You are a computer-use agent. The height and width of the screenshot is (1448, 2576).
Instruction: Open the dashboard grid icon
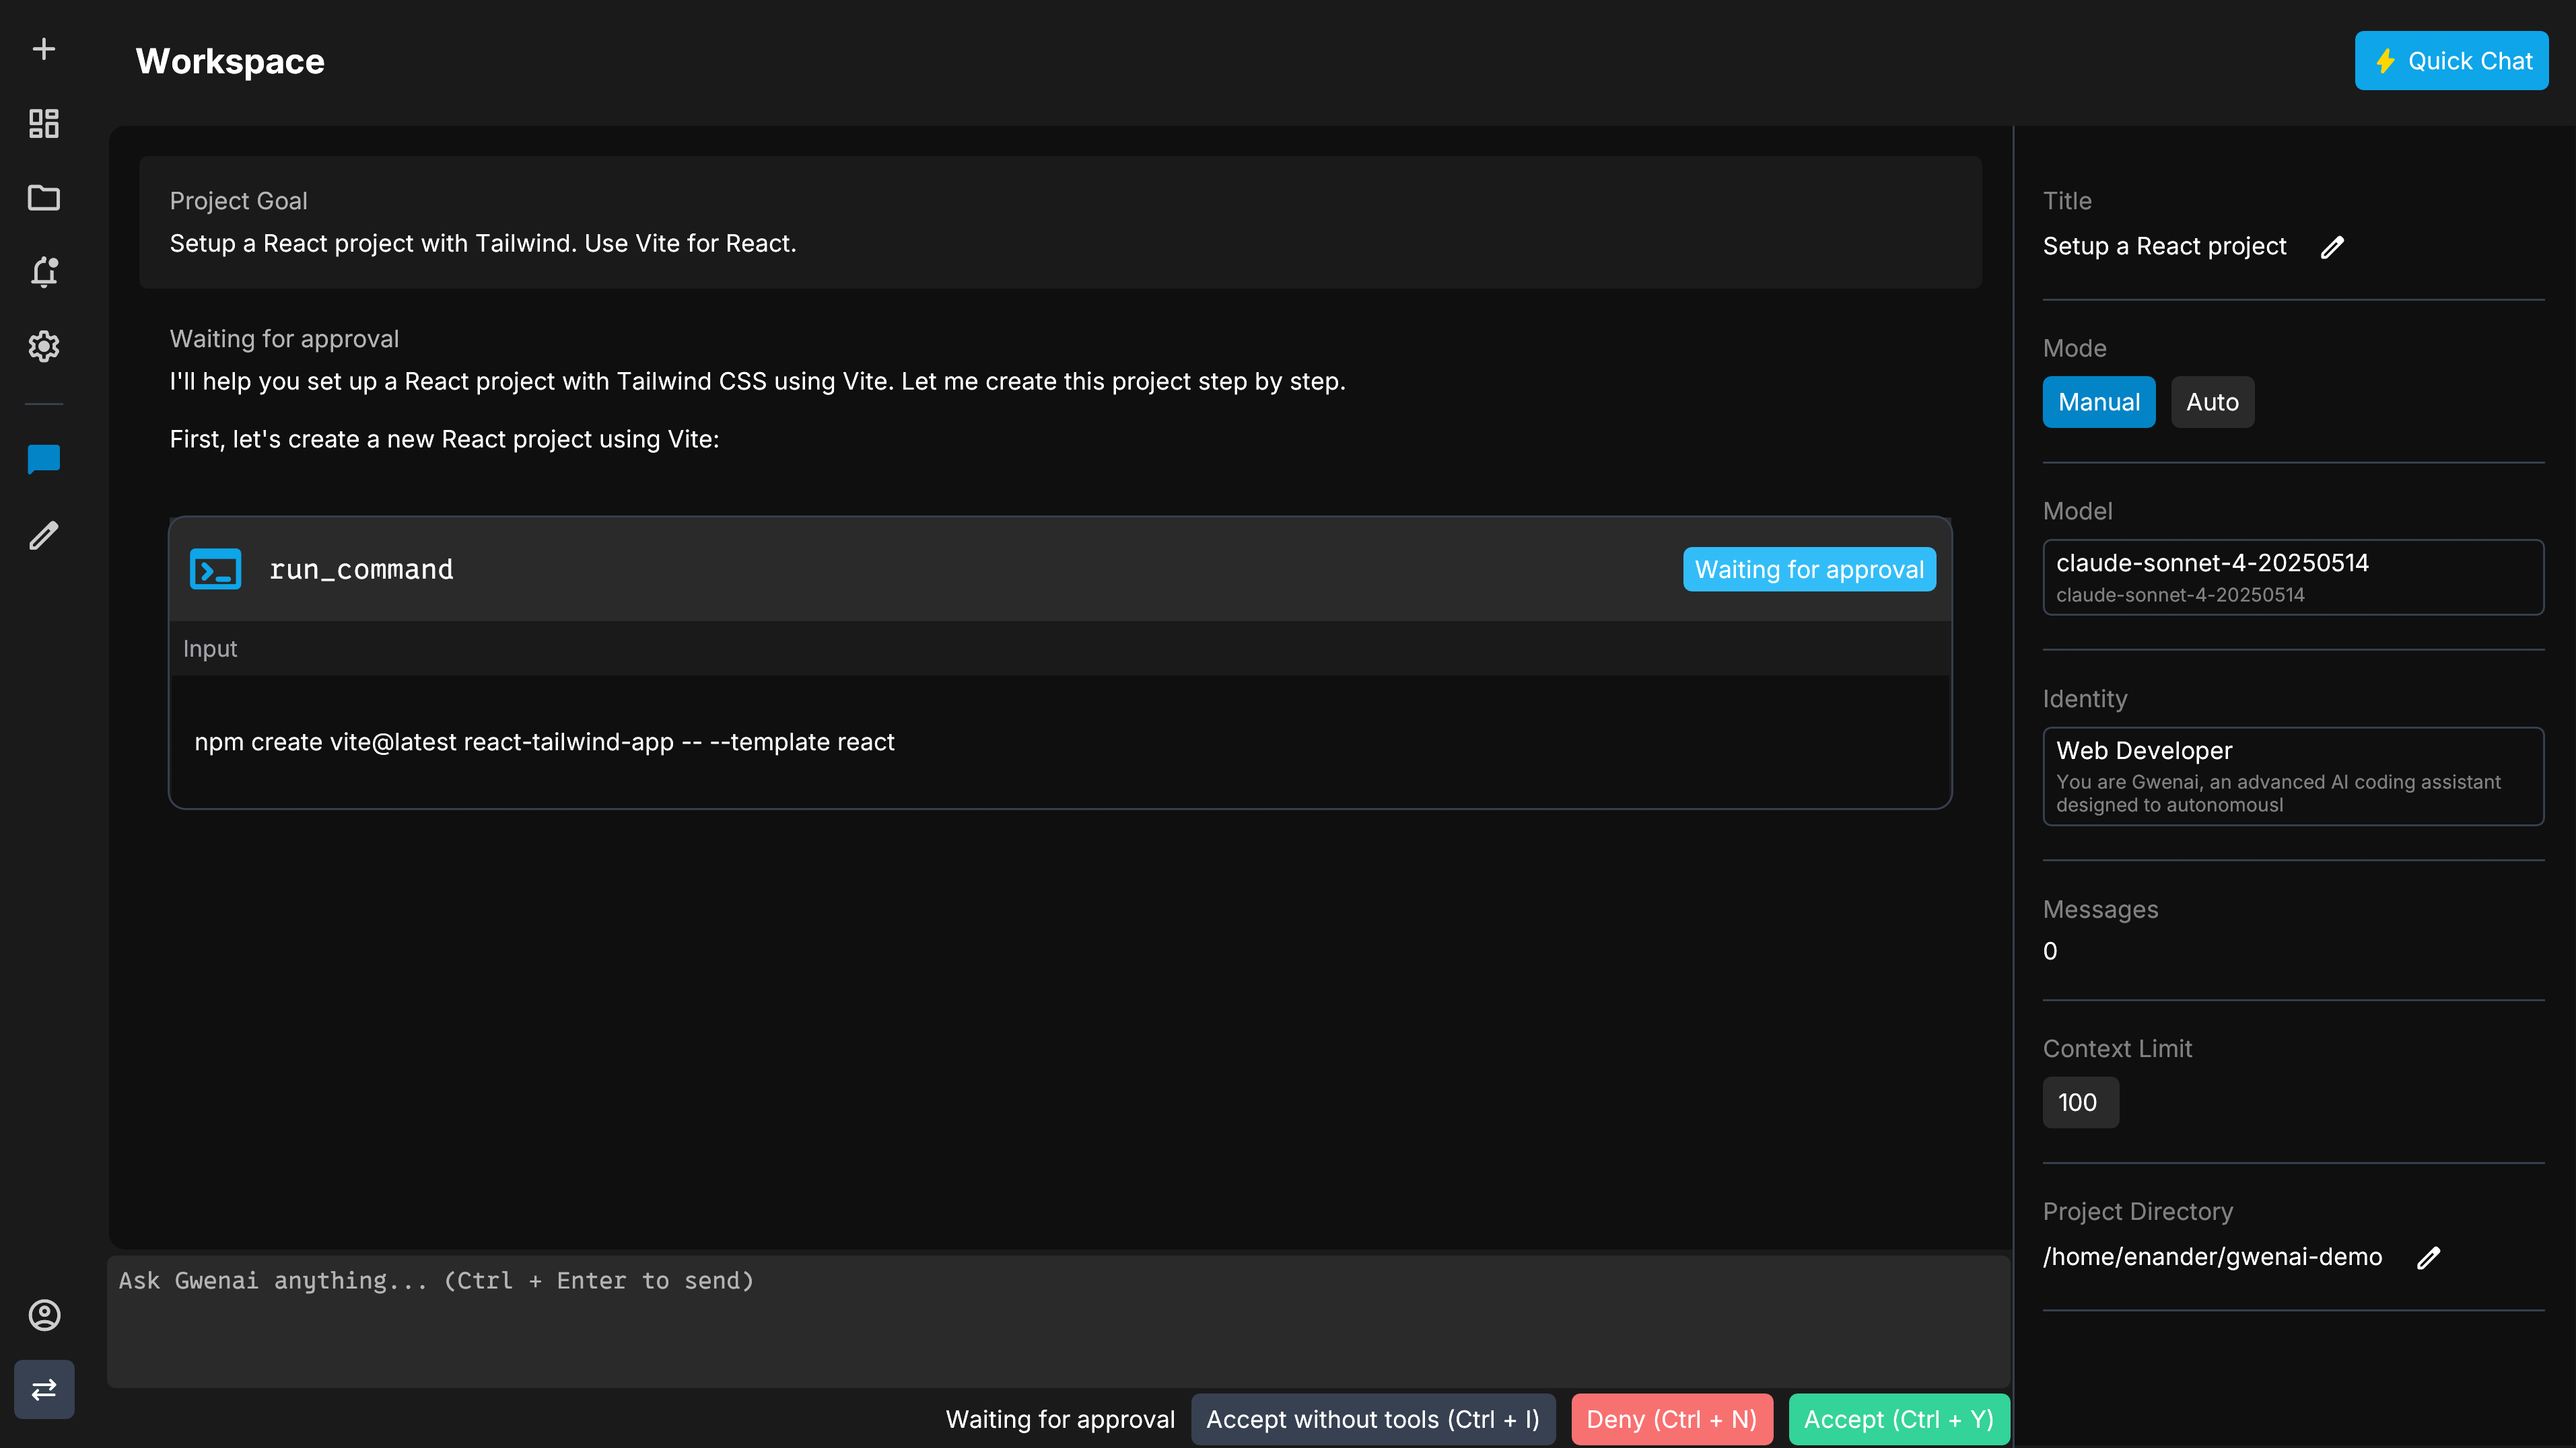(44, 123)
